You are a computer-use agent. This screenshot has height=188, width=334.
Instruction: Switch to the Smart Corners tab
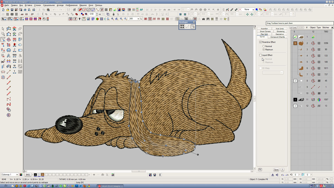pos(265,31)
